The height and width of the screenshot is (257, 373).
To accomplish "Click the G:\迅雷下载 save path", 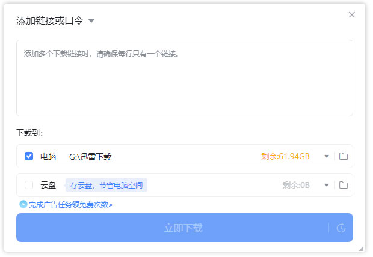I will click(90, 157).
